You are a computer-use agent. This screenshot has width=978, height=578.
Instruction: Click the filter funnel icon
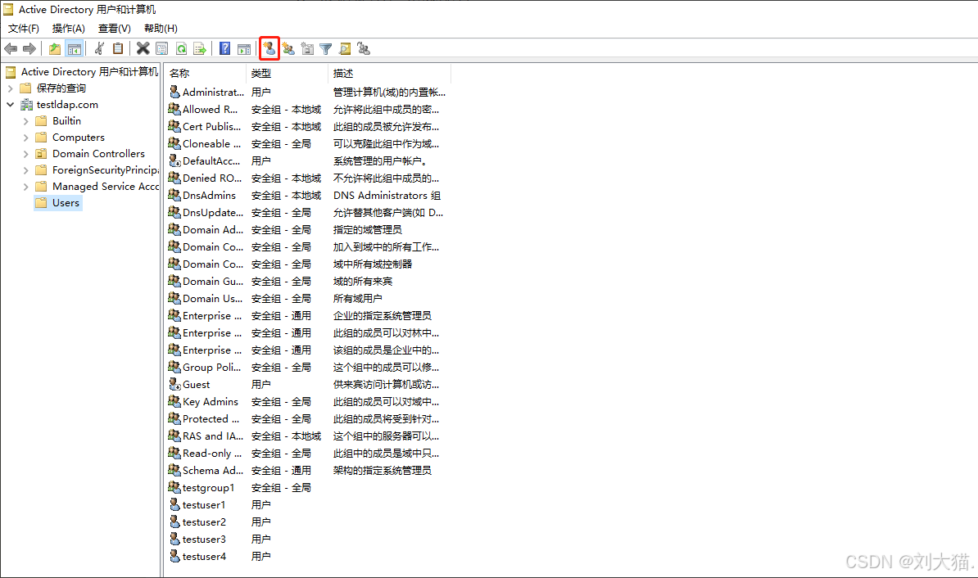click(325, 48)
